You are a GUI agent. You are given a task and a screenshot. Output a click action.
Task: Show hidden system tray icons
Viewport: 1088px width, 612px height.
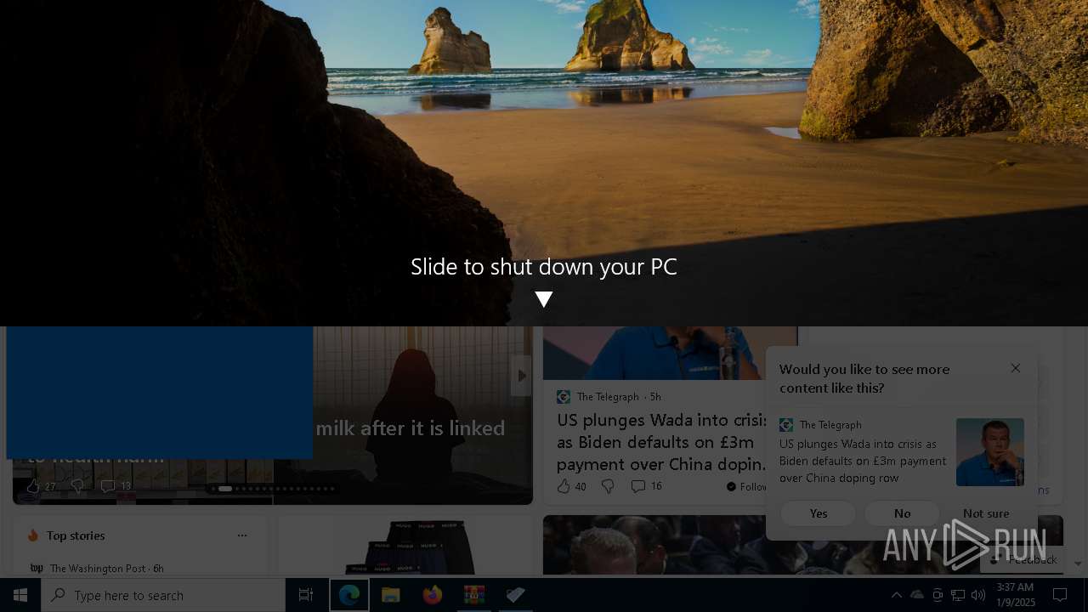click(896, 595)
